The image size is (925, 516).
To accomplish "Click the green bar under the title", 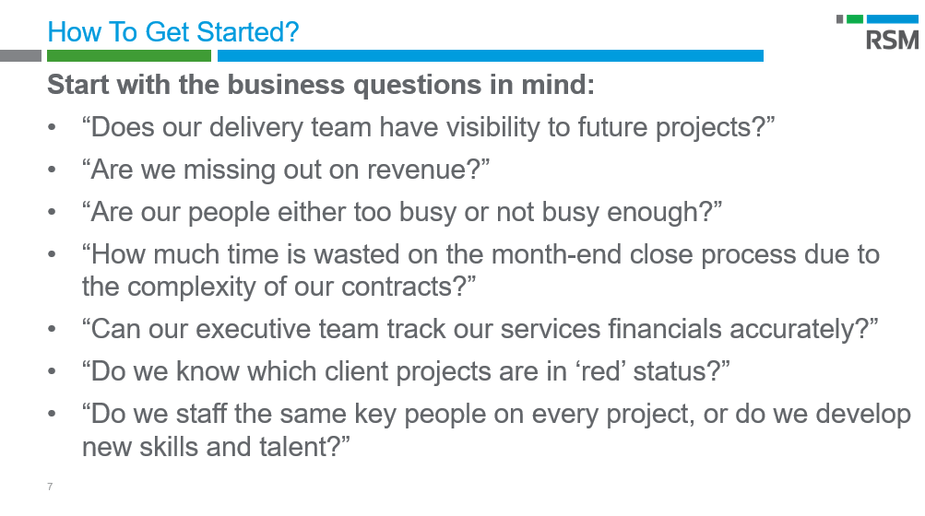I will pos(129,56).
